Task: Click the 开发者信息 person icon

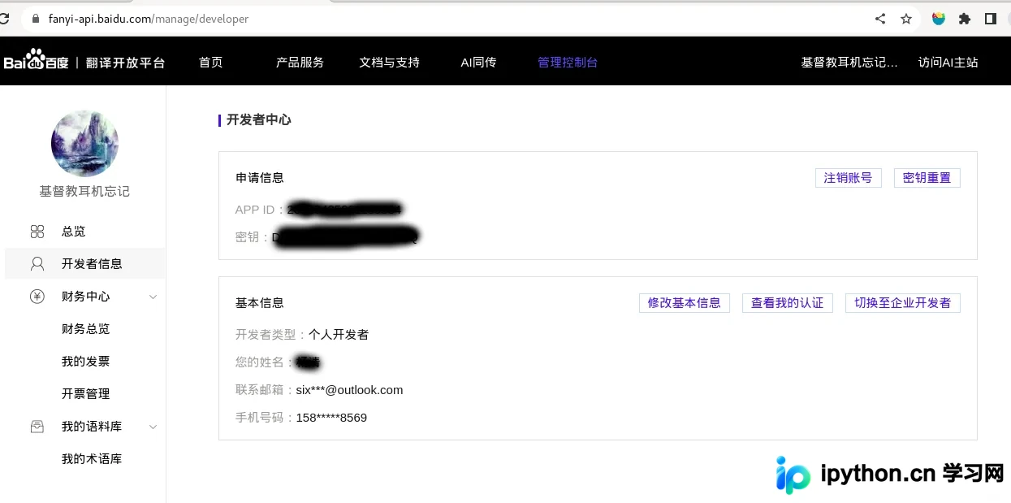Action: tap(37, 264)
